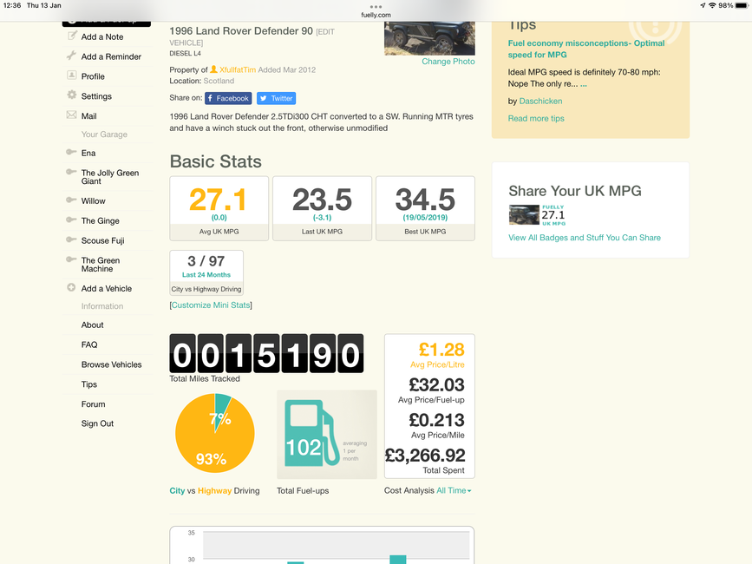Expand the Cost Analysis All Time dropdown

tap(454, 490)
